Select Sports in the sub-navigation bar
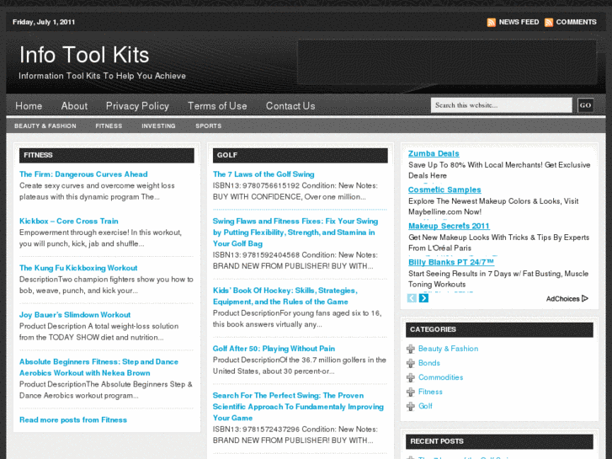Viewport: 612px width, 459px height. tap(209, 125)
